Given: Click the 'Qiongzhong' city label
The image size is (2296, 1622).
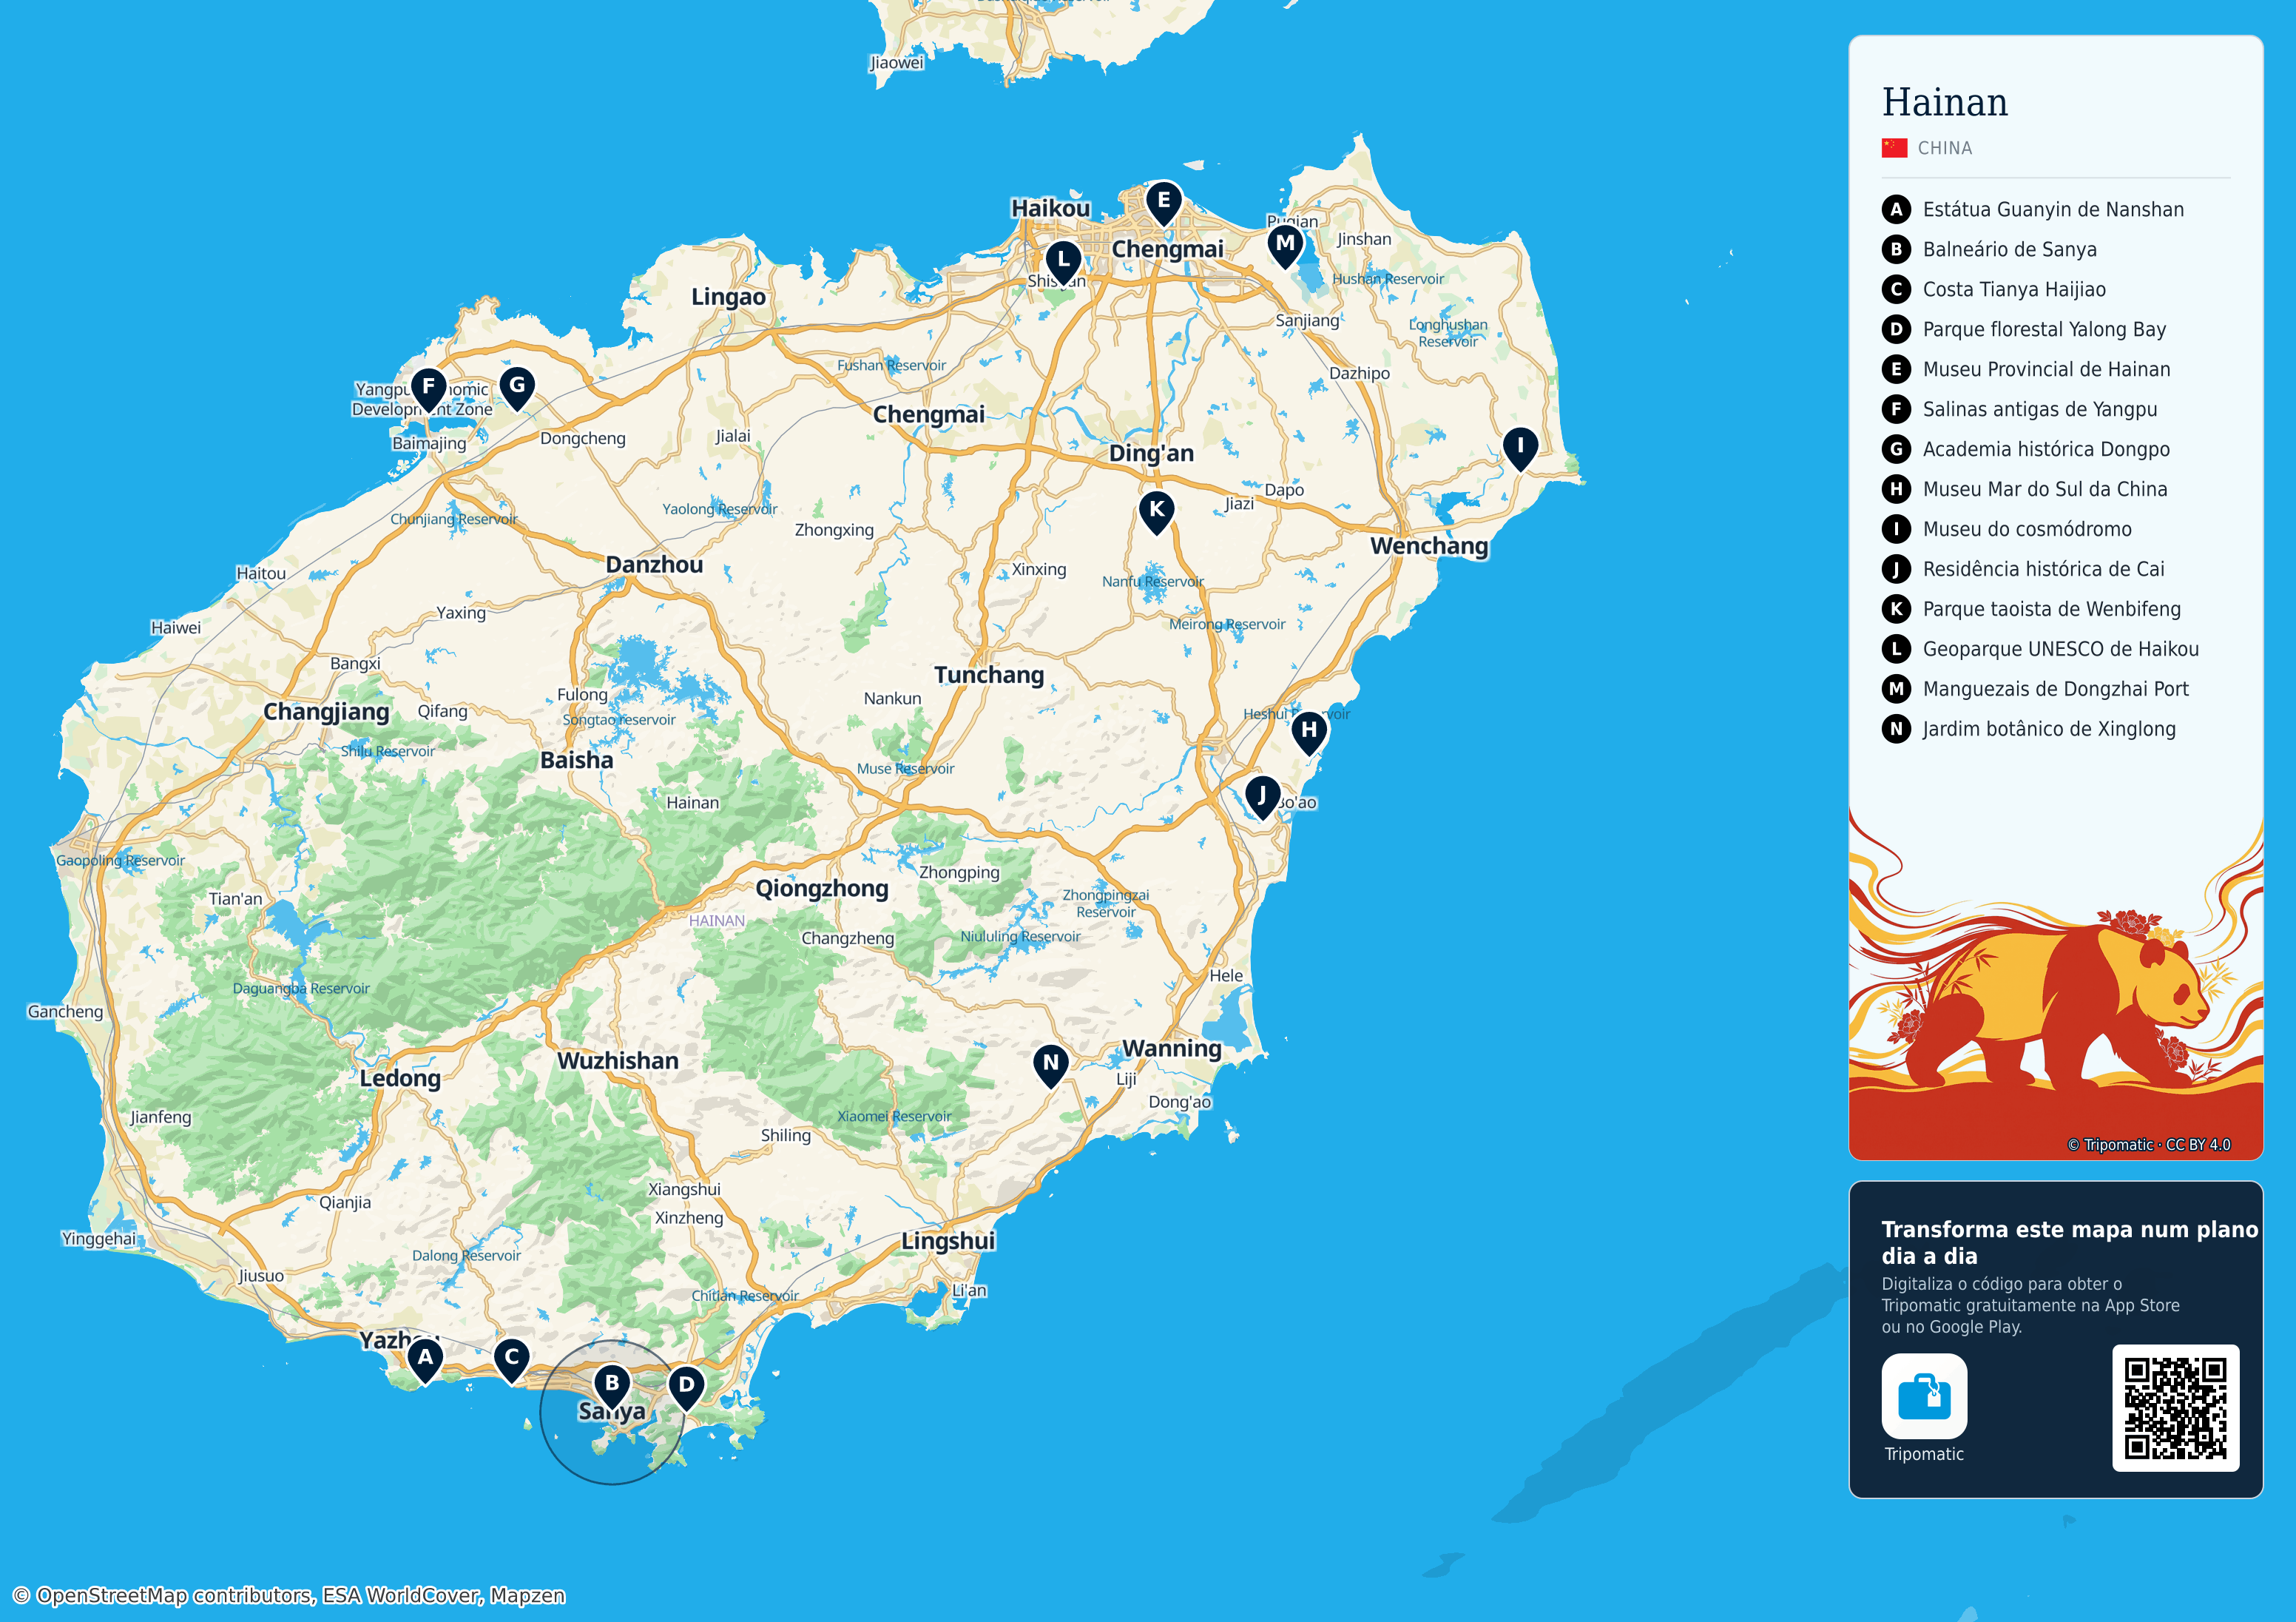Looking at the screenshot, I should [822, 889].
